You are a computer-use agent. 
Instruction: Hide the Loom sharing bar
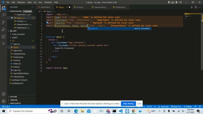point(139,104)
